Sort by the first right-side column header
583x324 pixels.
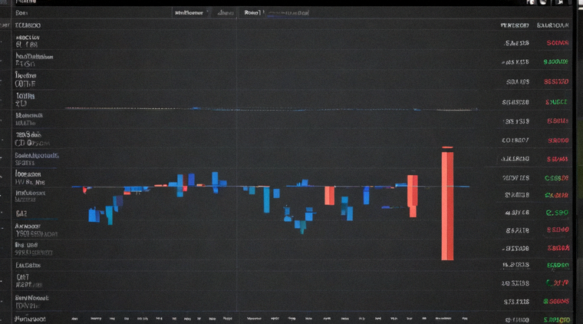click(515, 25)
